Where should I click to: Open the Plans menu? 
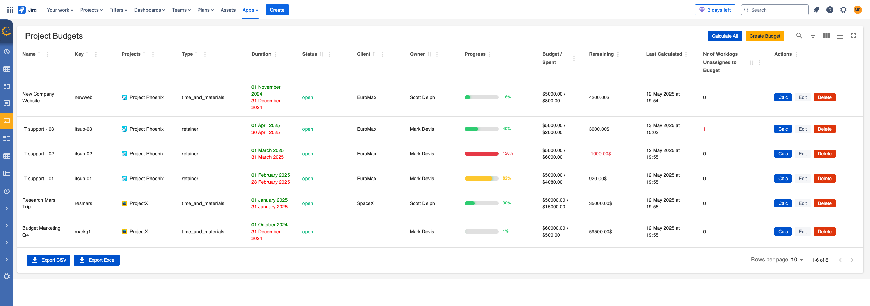point(206,10)
